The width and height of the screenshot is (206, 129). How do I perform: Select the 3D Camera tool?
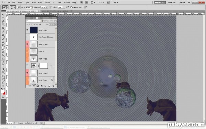pyautogui.click(x=3, y=79)
